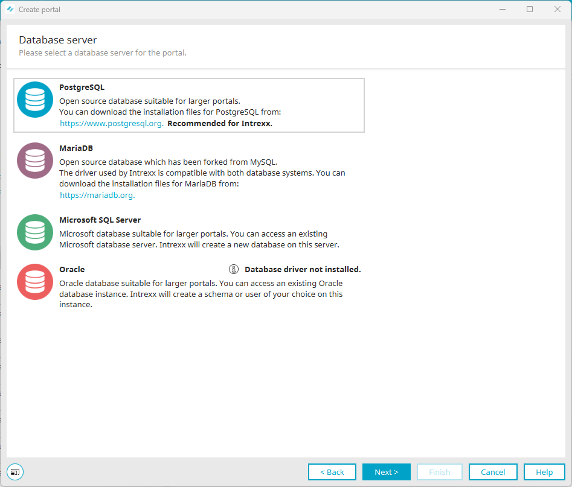The width and height of the screenshot is (572, 487).
Task: Open the postgresql.org download link
Action: (x=111, y=123)
